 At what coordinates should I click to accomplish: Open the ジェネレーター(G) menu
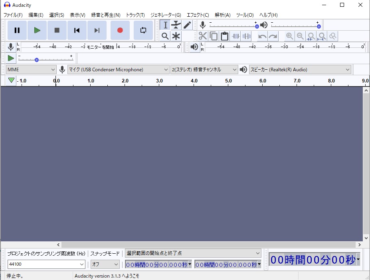[166, 15]
